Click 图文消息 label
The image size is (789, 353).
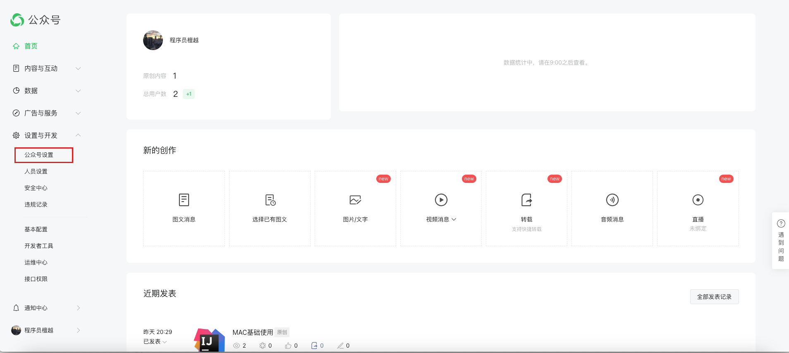184,219
